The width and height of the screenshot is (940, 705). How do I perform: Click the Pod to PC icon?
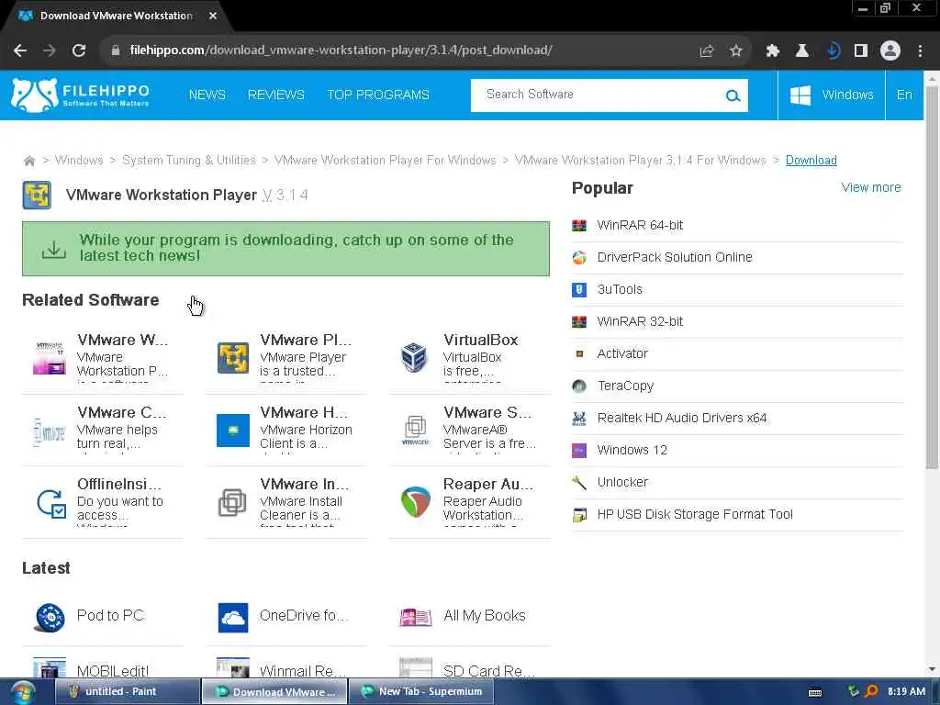(x=50, y=618)
